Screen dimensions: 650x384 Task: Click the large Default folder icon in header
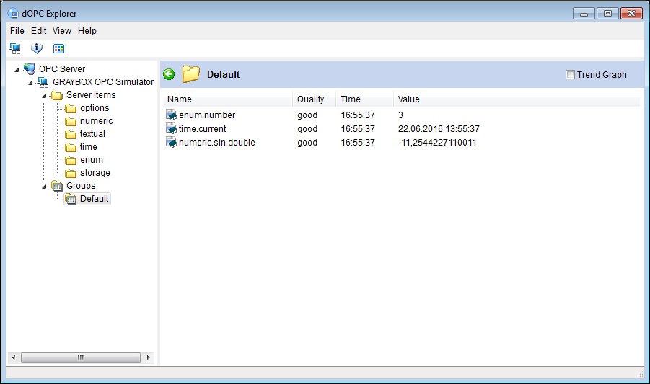(x=191, y=74)
